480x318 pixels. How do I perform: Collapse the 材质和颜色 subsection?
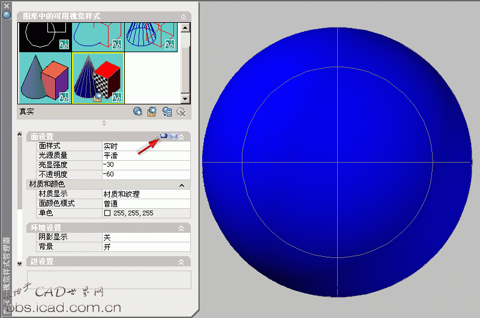coord(182,185)
